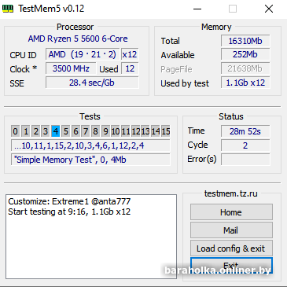Click Used by test 1.1Gb x12 value
Viewport: 287px width, 287px height.
click(245, 83)
